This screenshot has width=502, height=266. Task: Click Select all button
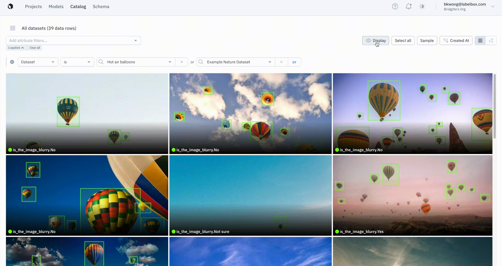click(403, 41)
